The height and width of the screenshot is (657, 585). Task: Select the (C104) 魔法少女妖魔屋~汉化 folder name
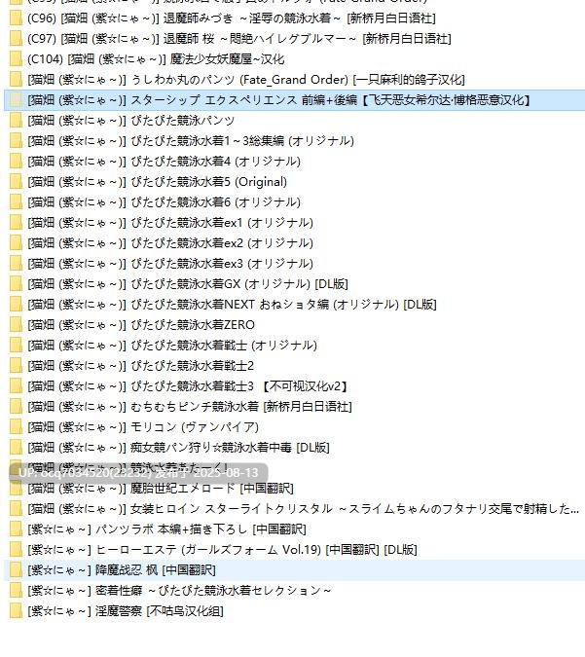[x=156, y=59]
